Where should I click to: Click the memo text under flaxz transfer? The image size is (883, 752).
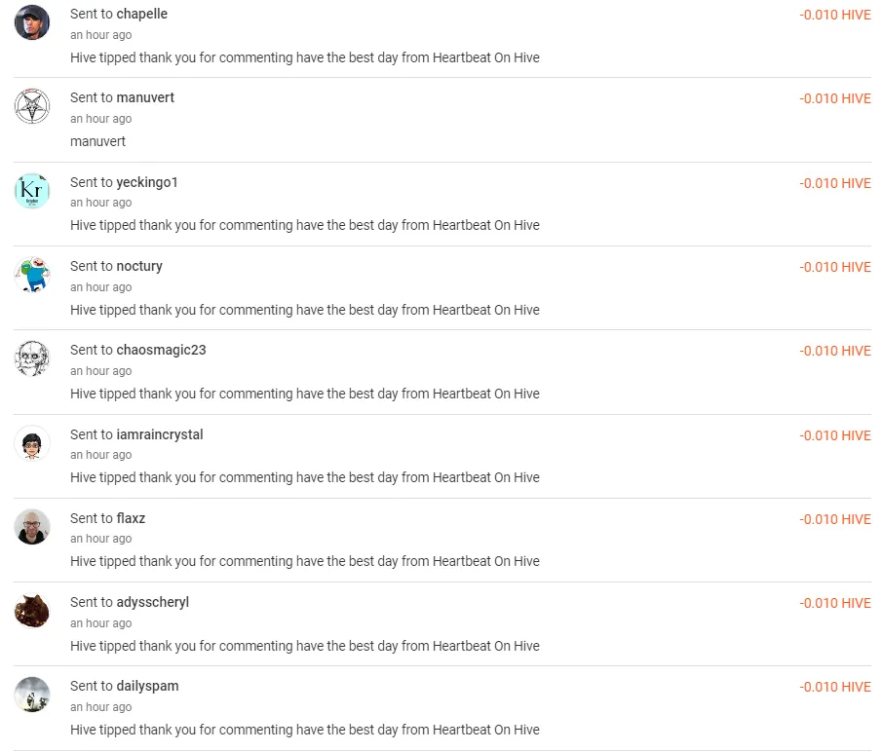click(304, 561)
